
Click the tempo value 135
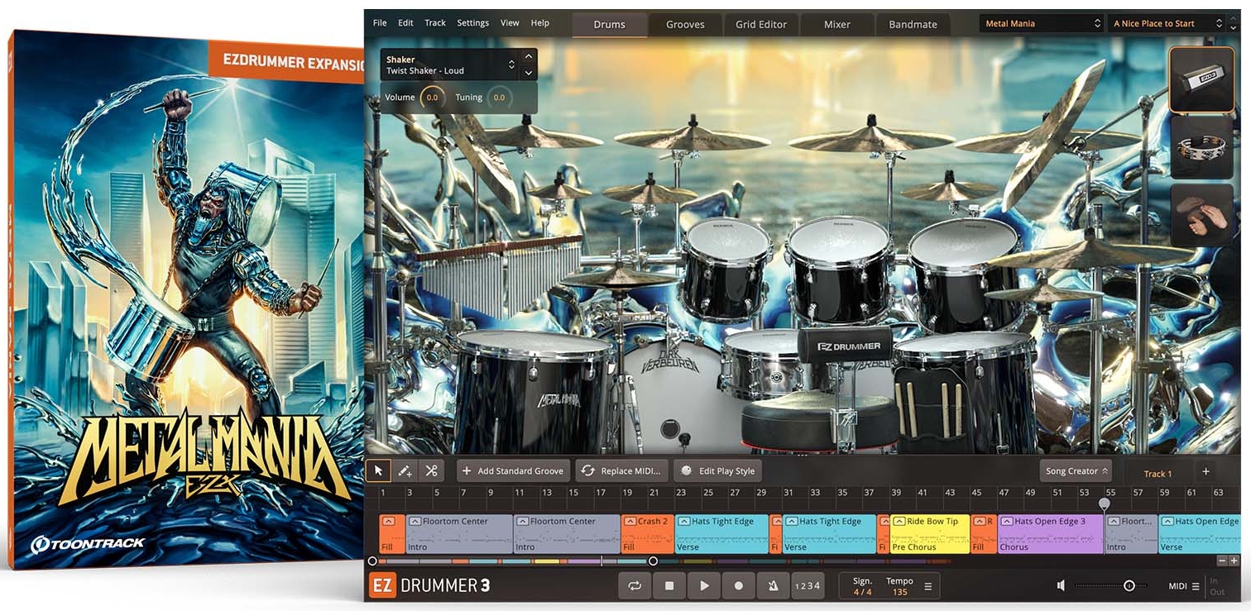pyautogui.click(x=899, y=592)
